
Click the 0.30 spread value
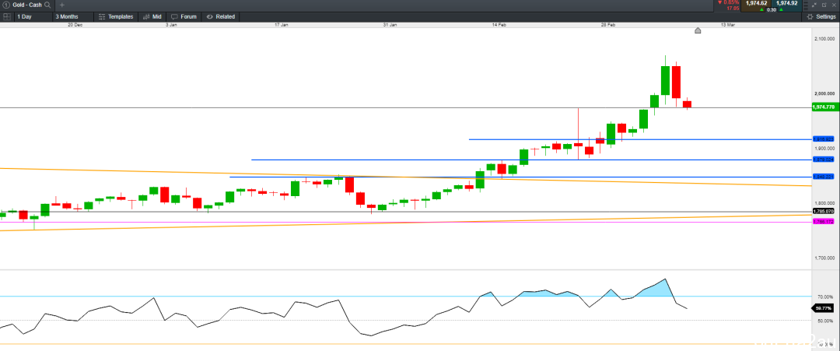772,9
